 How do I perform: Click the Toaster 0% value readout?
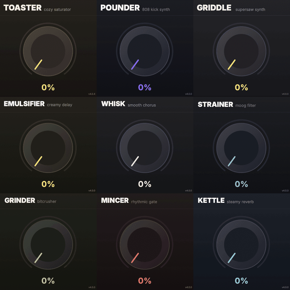pos(48,88)
